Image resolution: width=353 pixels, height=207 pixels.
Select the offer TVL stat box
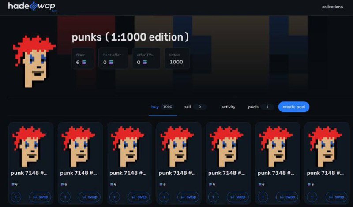click(146, 59)
